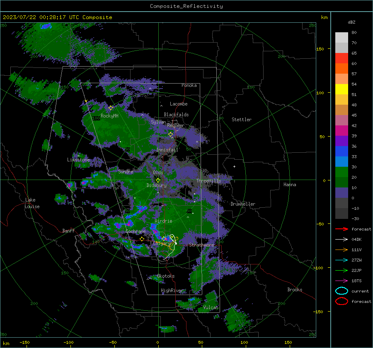Image resolution: width=373 pixels, height=348 pixels.
Task: Click the dBZ legend heading
Action: (351, 22)
